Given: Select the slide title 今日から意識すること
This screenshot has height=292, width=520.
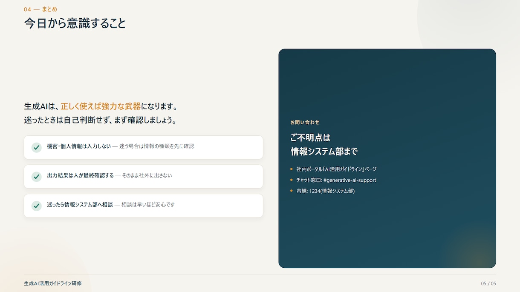Looking at the screenshot, I should 75,23.
